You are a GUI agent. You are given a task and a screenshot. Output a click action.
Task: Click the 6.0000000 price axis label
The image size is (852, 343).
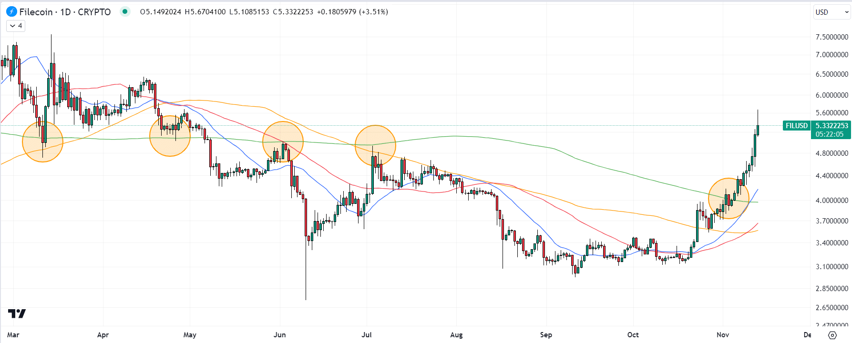[832, 95]
